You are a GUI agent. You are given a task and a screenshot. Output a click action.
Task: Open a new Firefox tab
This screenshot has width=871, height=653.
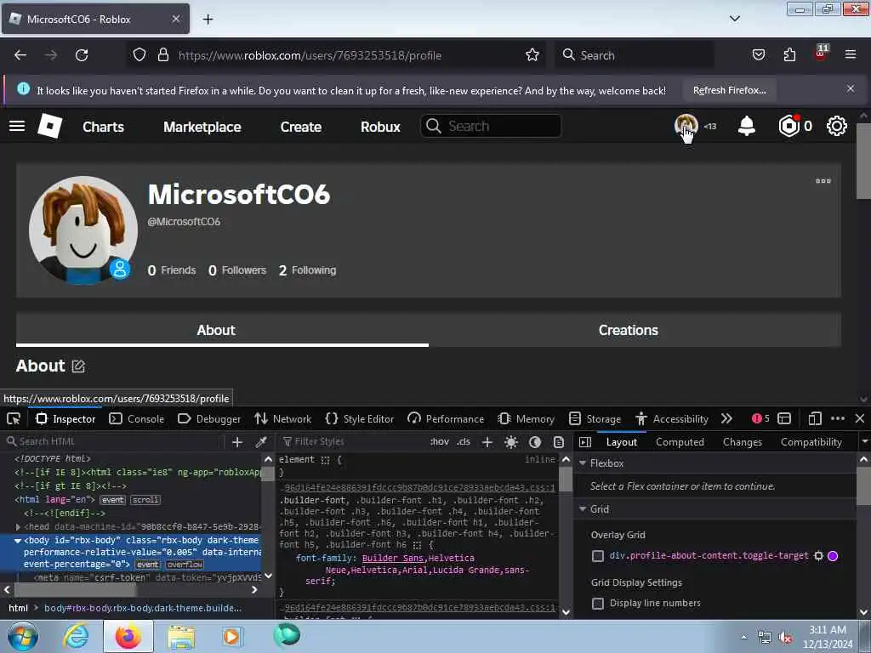pyautogui.click(x=208, y=20)
